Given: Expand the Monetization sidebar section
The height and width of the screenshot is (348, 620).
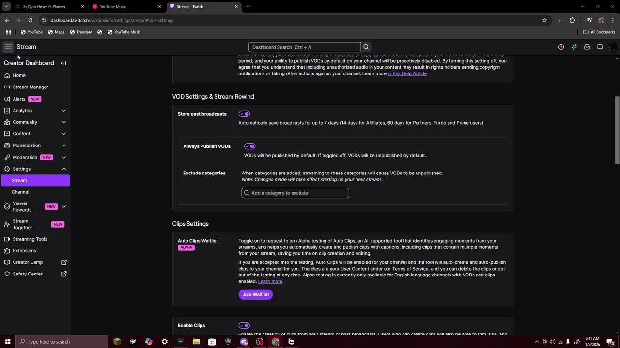Looking at the screenshot, I should (x=64, y=145).
